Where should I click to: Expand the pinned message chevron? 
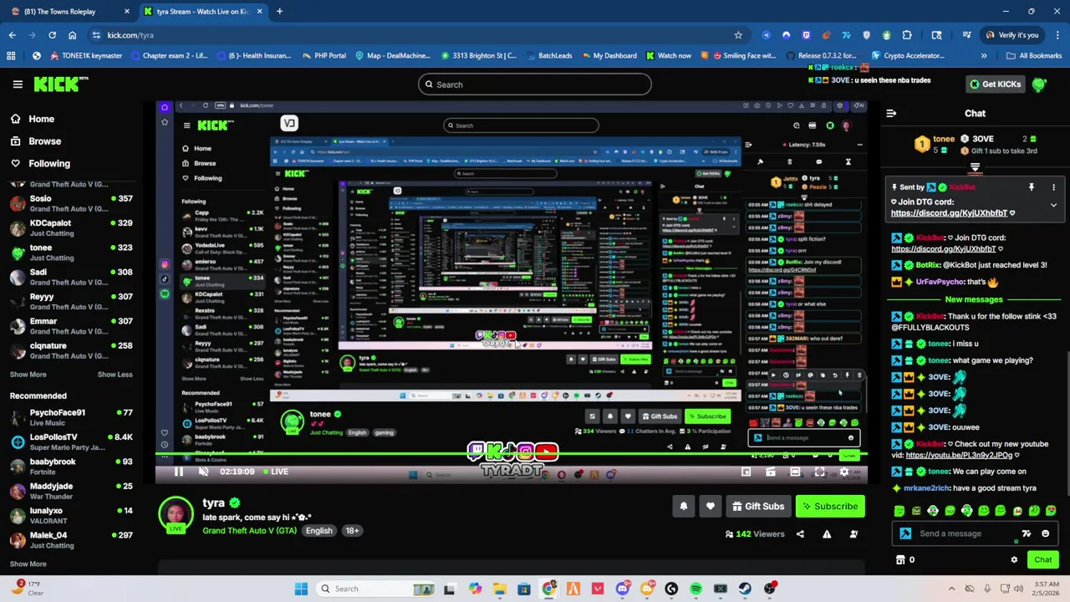click(1053, 205)
